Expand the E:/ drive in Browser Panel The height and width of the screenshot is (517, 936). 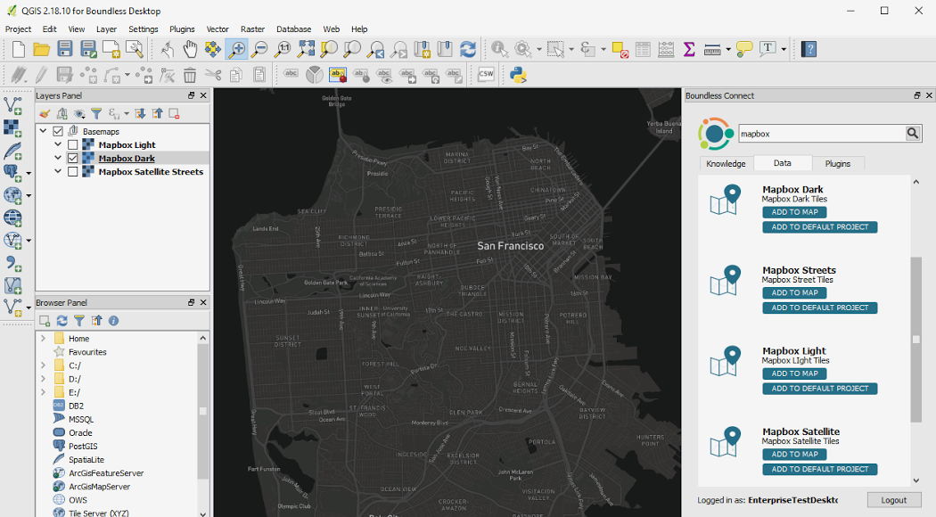[43, 392]
